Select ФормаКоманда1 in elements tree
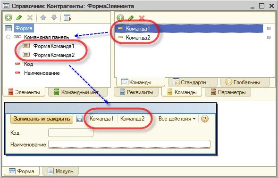 54,46
